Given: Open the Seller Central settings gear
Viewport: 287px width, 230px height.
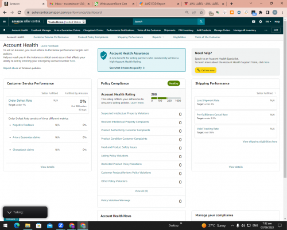Looking at the screenshot, I should coord(261,22).
